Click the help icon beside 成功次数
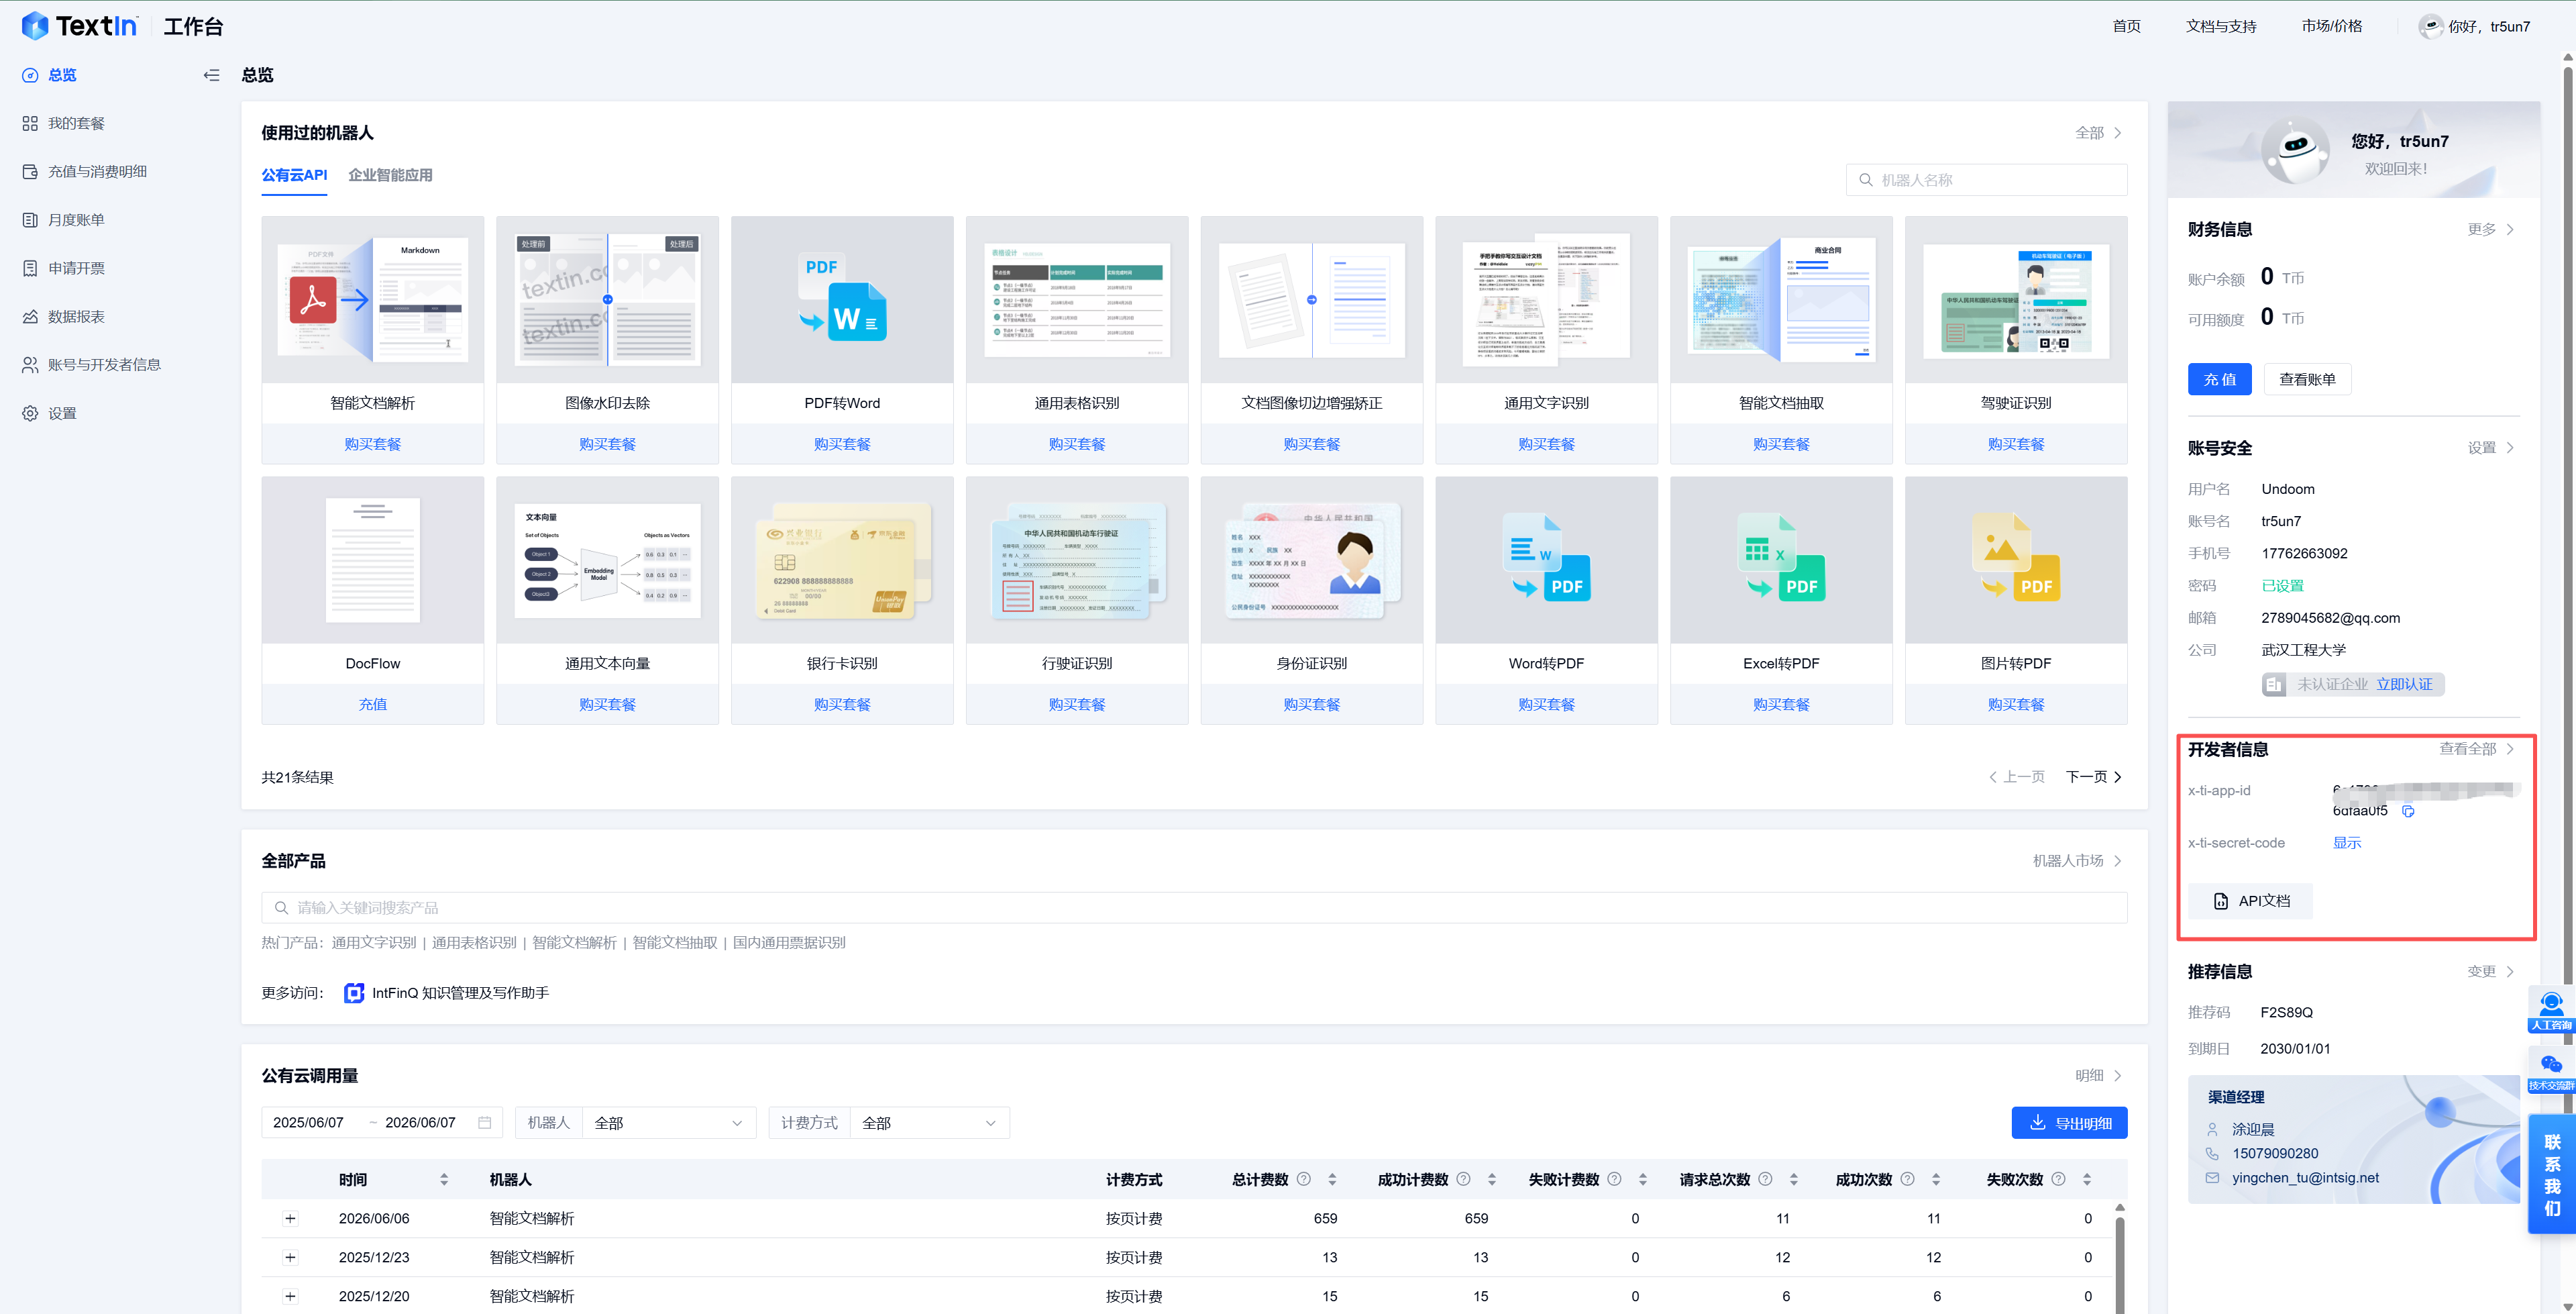 click(1907, 1179)
